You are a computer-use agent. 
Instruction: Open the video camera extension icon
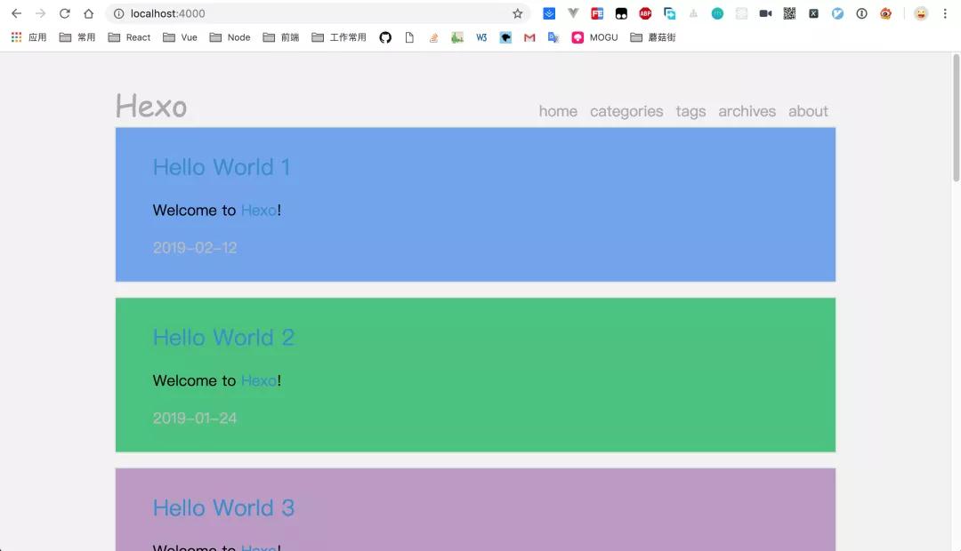[x=765, y=13]
